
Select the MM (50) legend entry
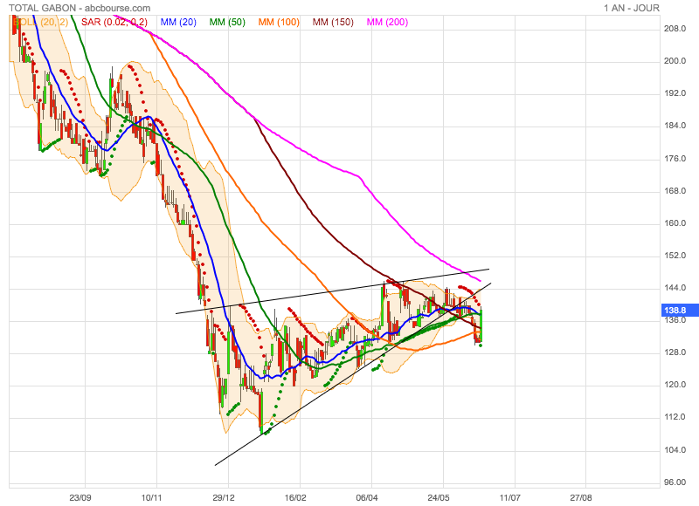(x=227, y=23)
